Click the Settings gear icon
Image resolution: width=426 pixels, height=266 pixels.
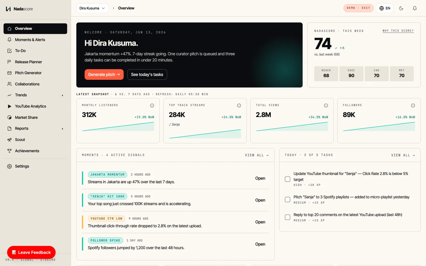10,166
